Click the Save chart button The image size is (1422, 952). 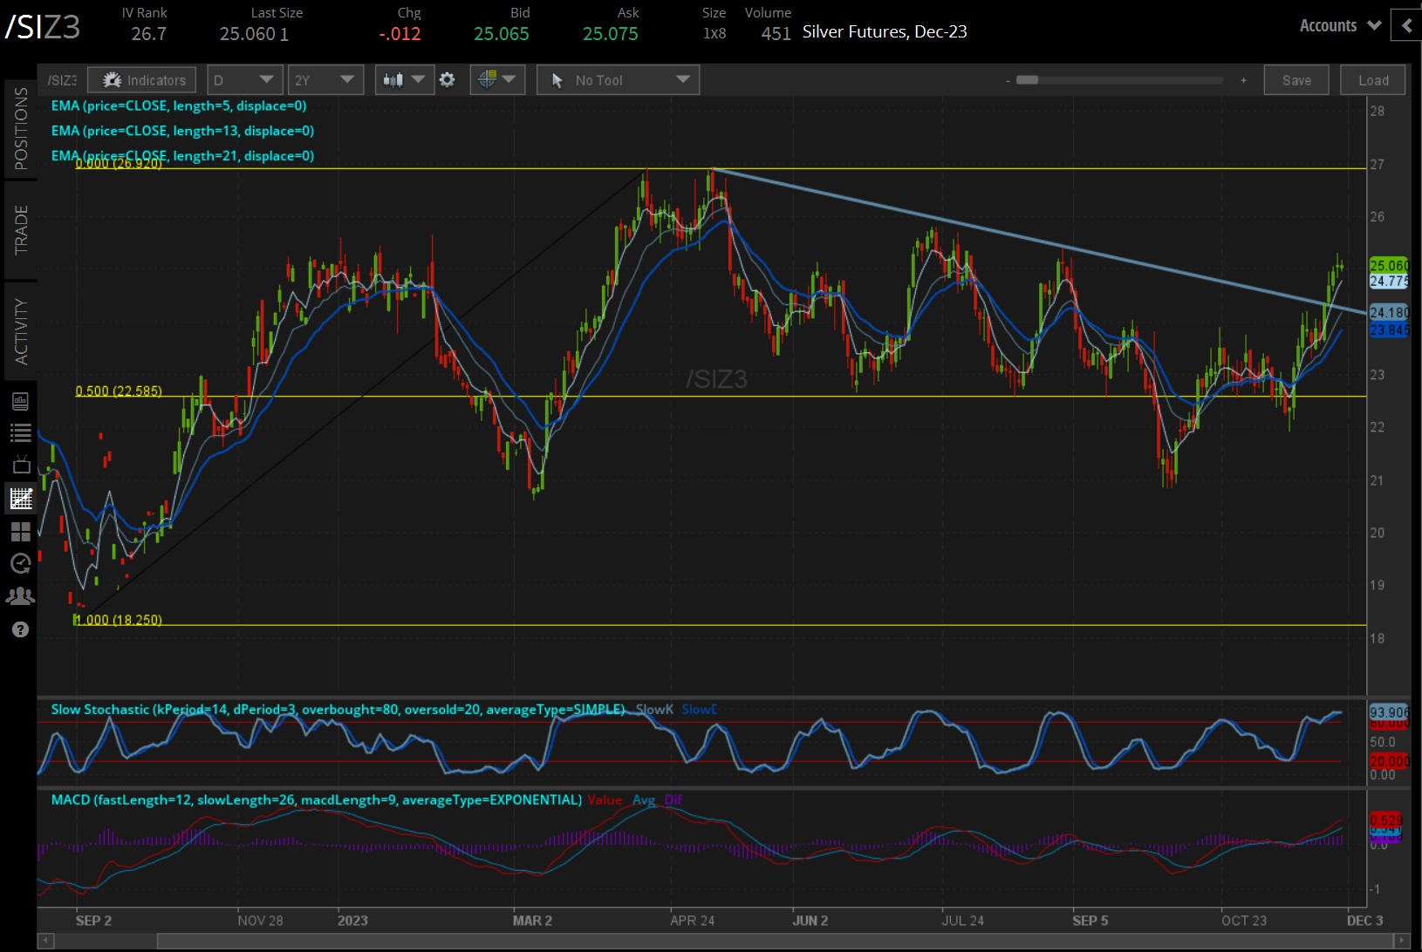click(x=1296, y=80)
